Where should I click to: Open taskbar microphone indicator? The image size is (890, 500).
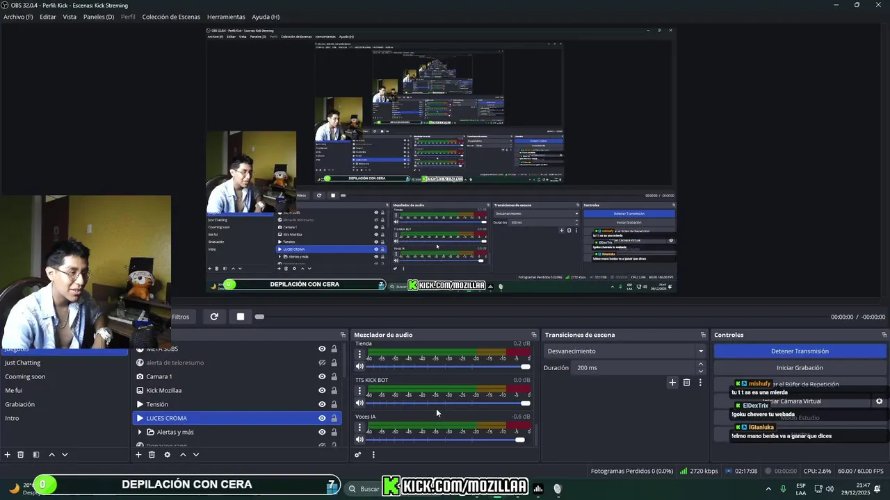(784, 489)
